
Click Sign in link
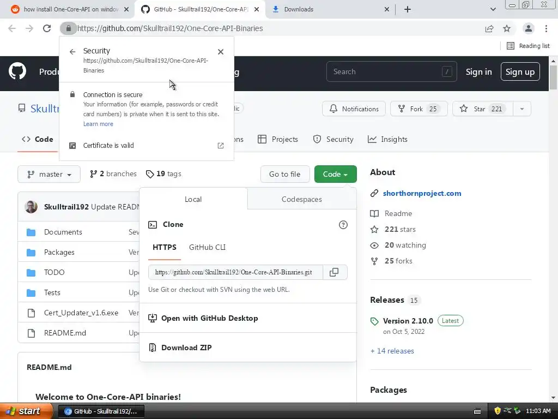478,71
